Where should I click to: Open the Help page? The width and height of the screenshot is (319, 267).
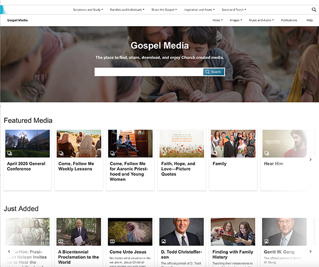pos(310,21)
